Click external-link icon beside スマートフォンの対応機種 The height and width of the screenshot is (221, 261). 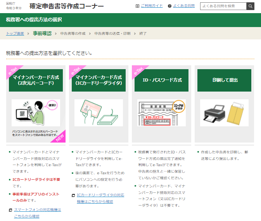click(x=10, y=210)
